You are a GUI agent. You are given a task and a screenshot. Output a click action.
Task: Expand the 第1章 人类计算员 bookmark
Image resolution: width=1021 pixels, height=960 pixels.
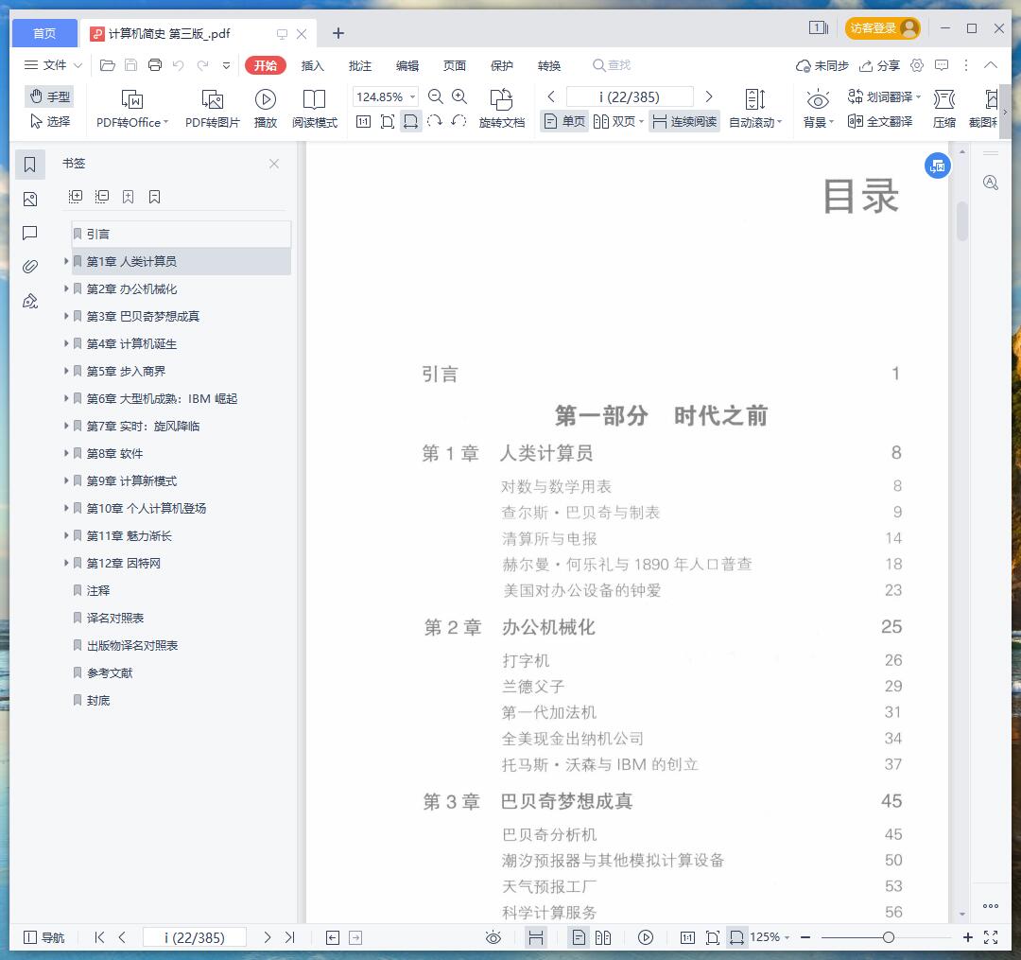[66, 261]
